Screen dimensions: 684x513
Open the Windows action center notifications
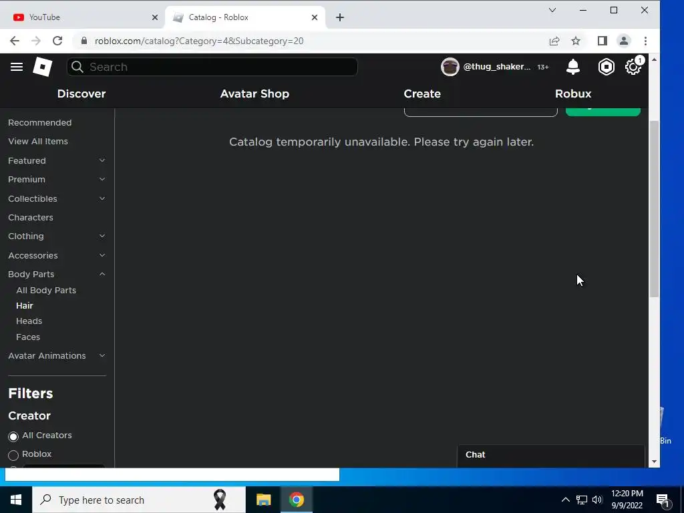click(663, 500)
